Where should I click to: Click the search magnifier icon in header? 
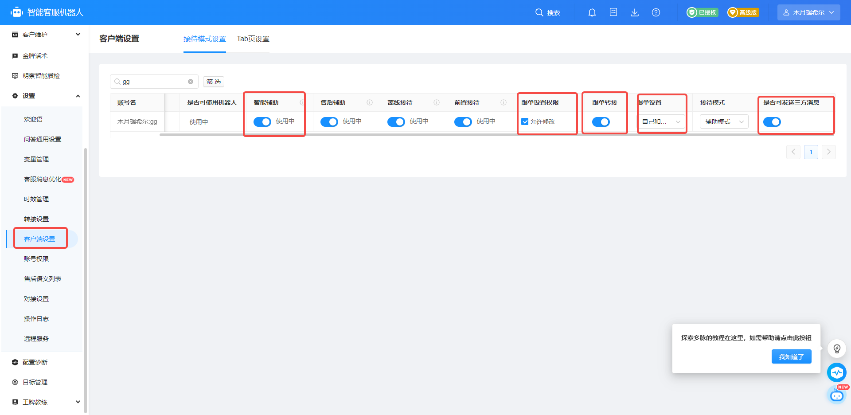(539, 12)
